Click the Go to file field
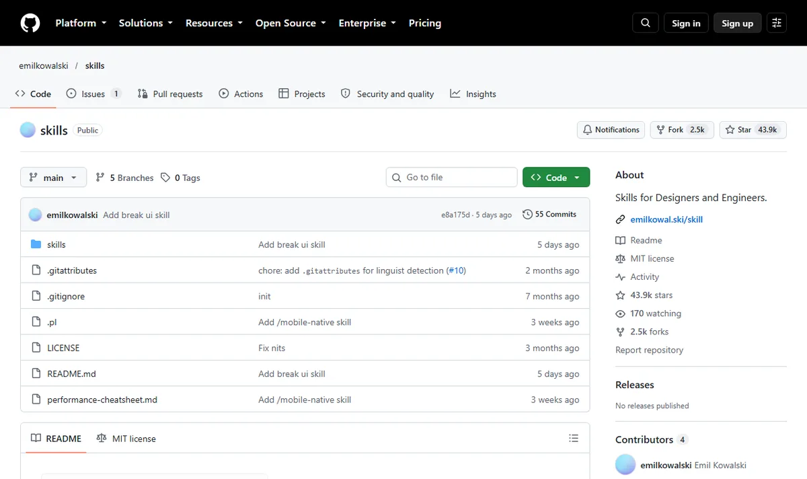 451,177
